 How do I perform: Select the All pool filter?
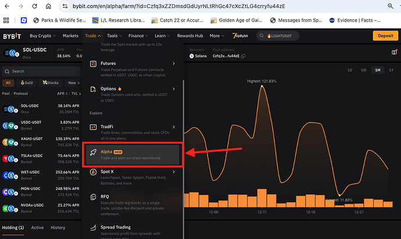tap(8, 83)
